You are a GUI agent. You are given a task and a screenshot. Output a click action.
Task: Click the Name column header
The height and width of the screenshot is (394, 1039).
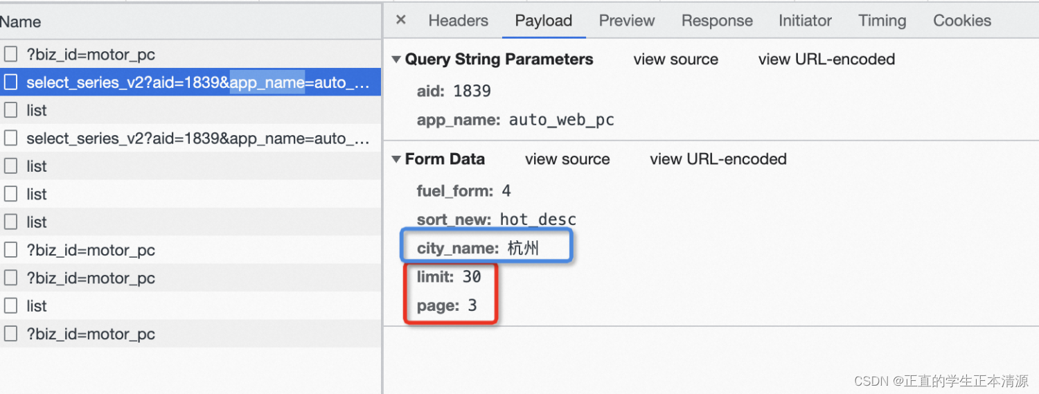[x=190, y=22]
